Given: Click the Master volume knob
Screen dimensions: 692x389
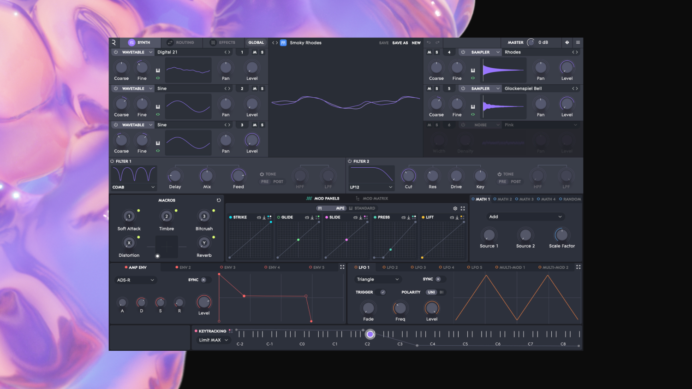Looking at the screenshot, I should click(531, 42).
